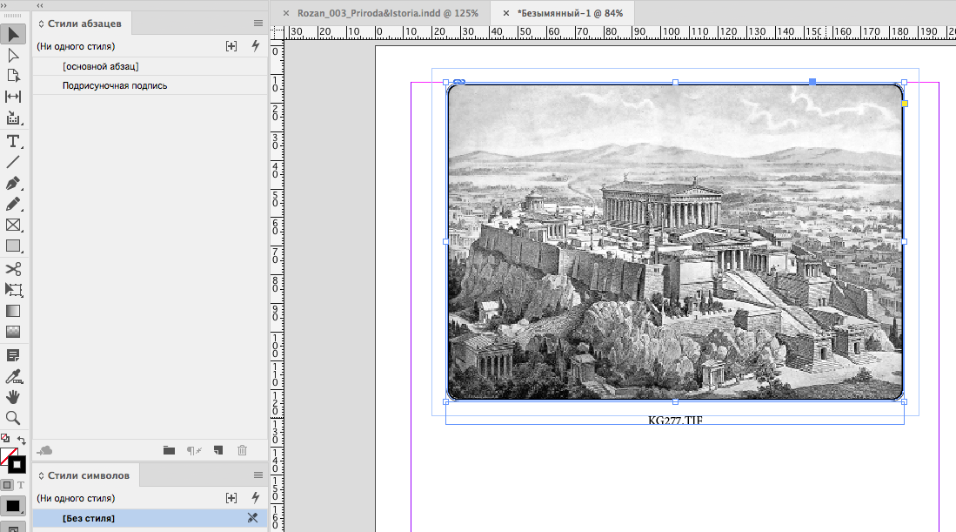Screen dimensions: 956x532
Task: Toggle formatting affects text
Action: click(20, 484)
